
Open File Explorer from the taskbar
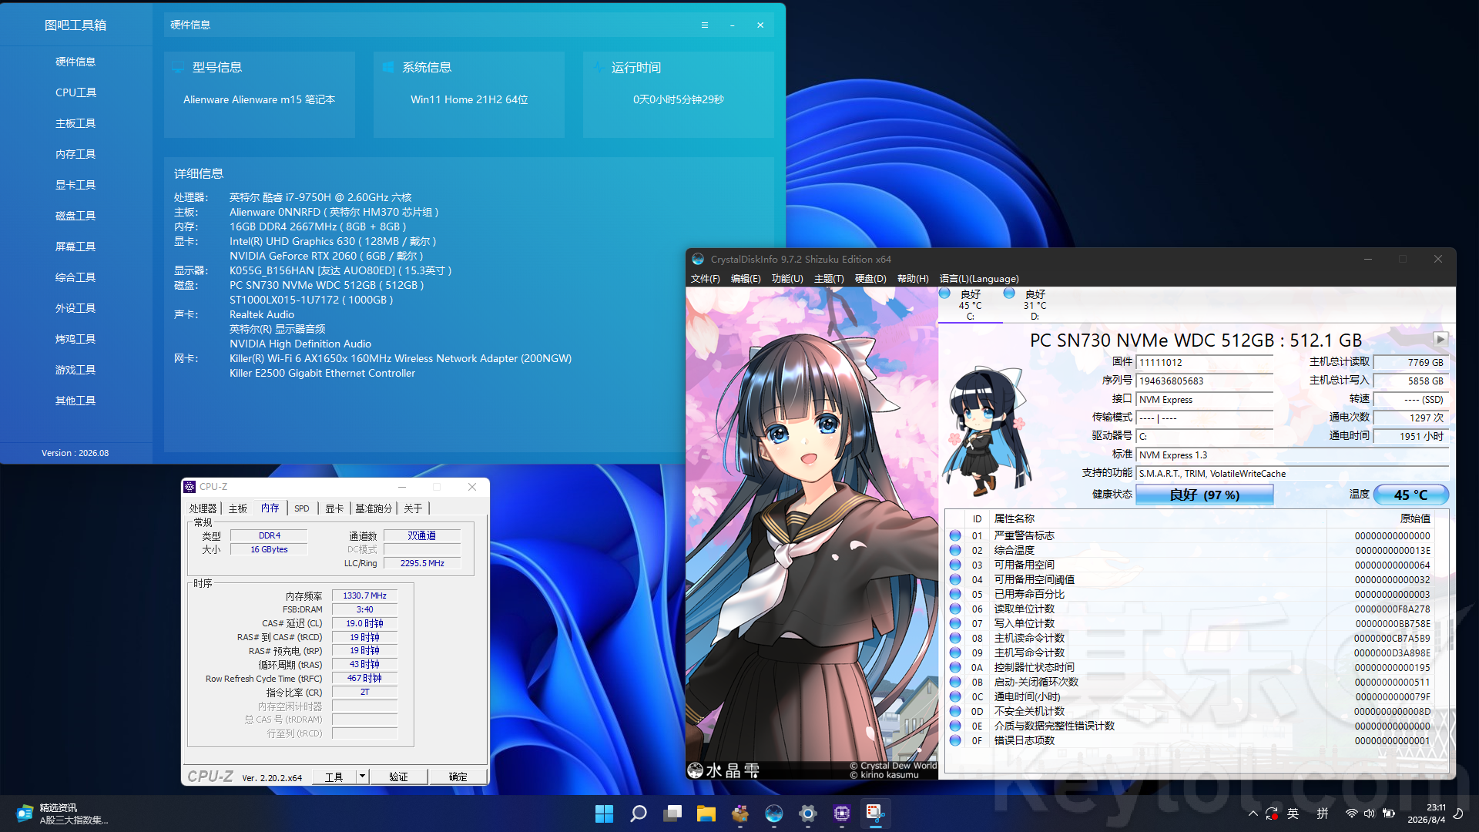706,814
